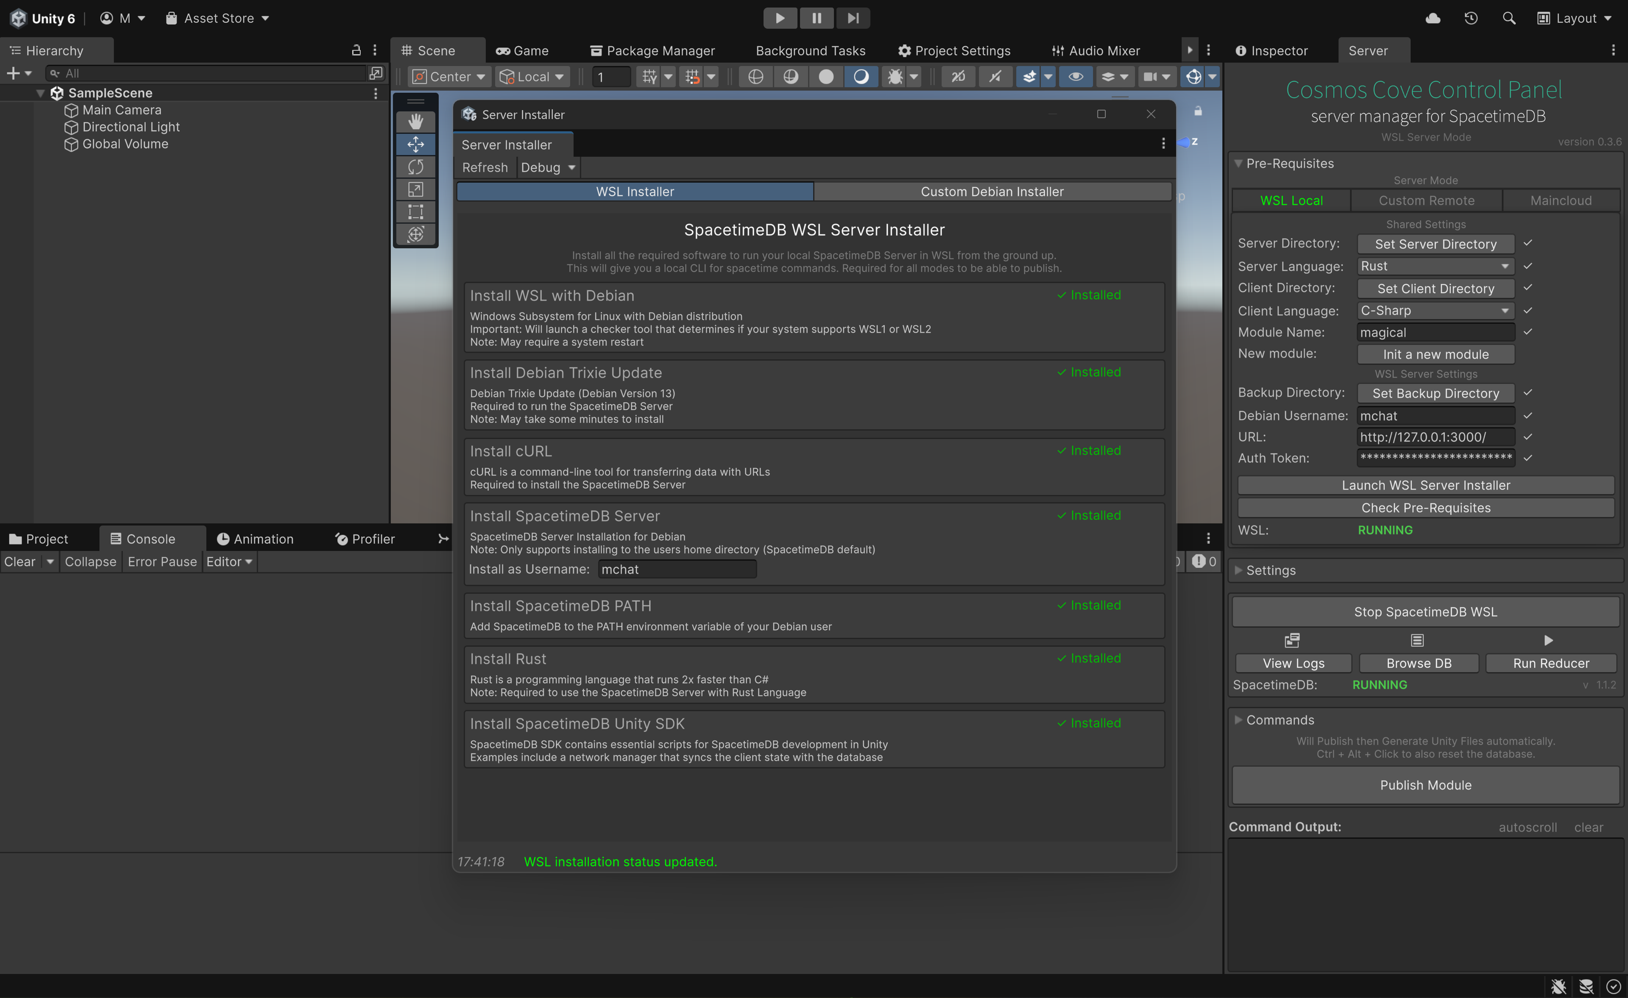This screenshot has height=998, width=1628.
Task: Expand the Settings section
Action: click(x=1238, y=570)
